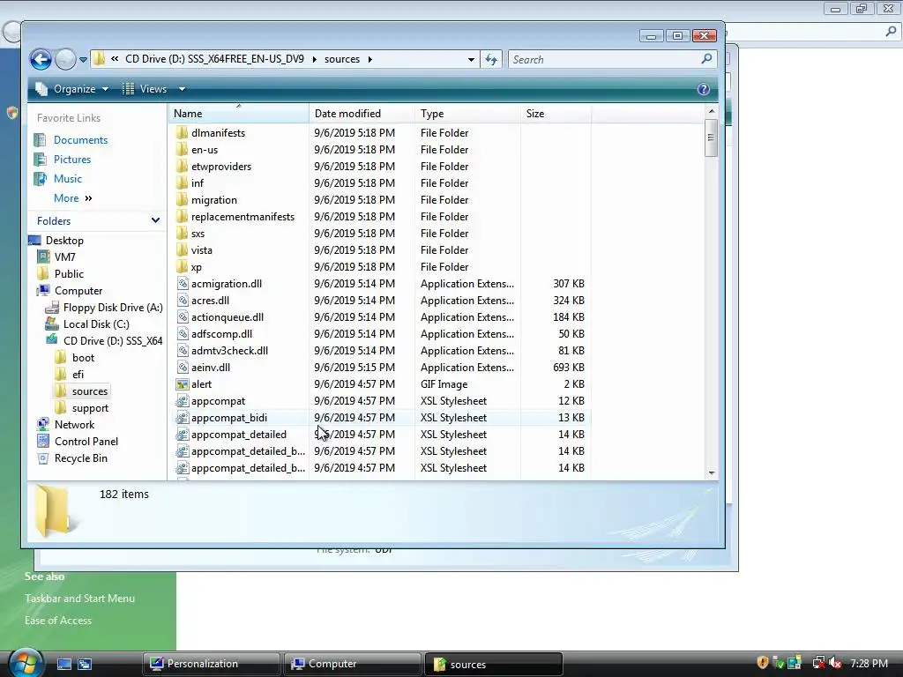
Task: Show More favorite links
Action: (72, 198)
